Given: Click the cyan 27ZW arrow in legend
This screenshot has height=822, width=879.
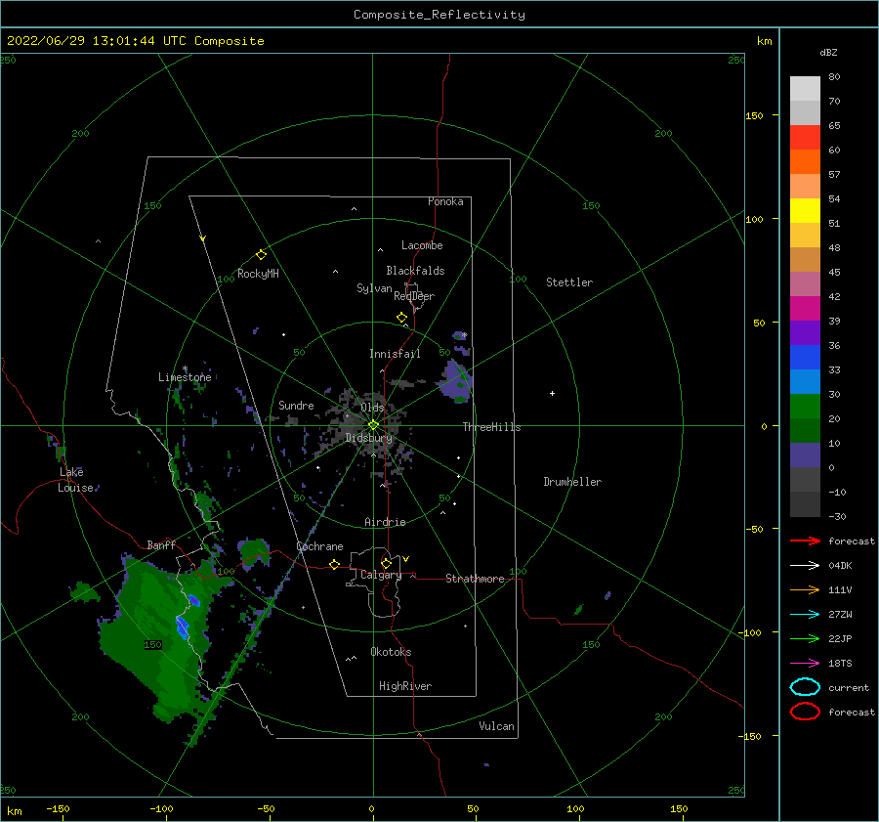Looking at the screenshot, I should 805,615.
